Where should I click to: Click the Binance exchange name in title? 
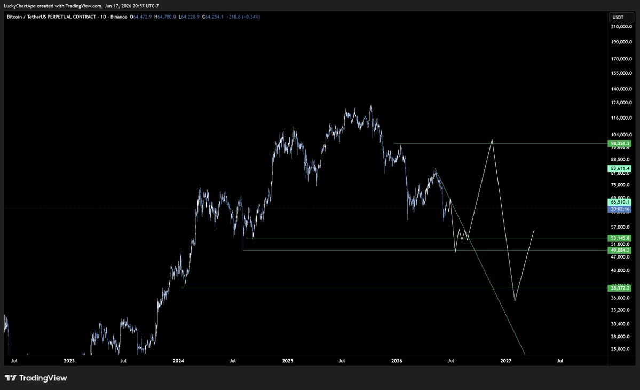tap(119, 17)
